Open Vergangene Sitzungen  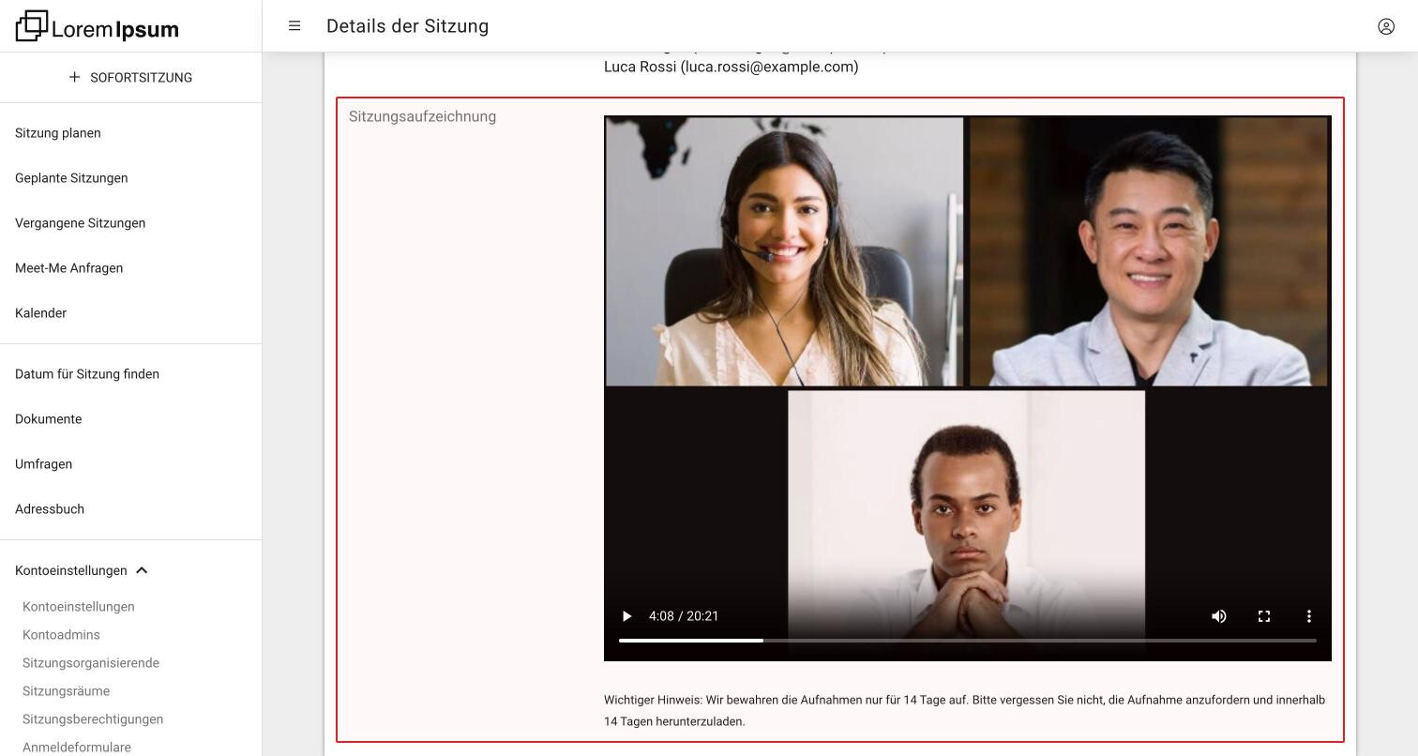pos(80,223)
